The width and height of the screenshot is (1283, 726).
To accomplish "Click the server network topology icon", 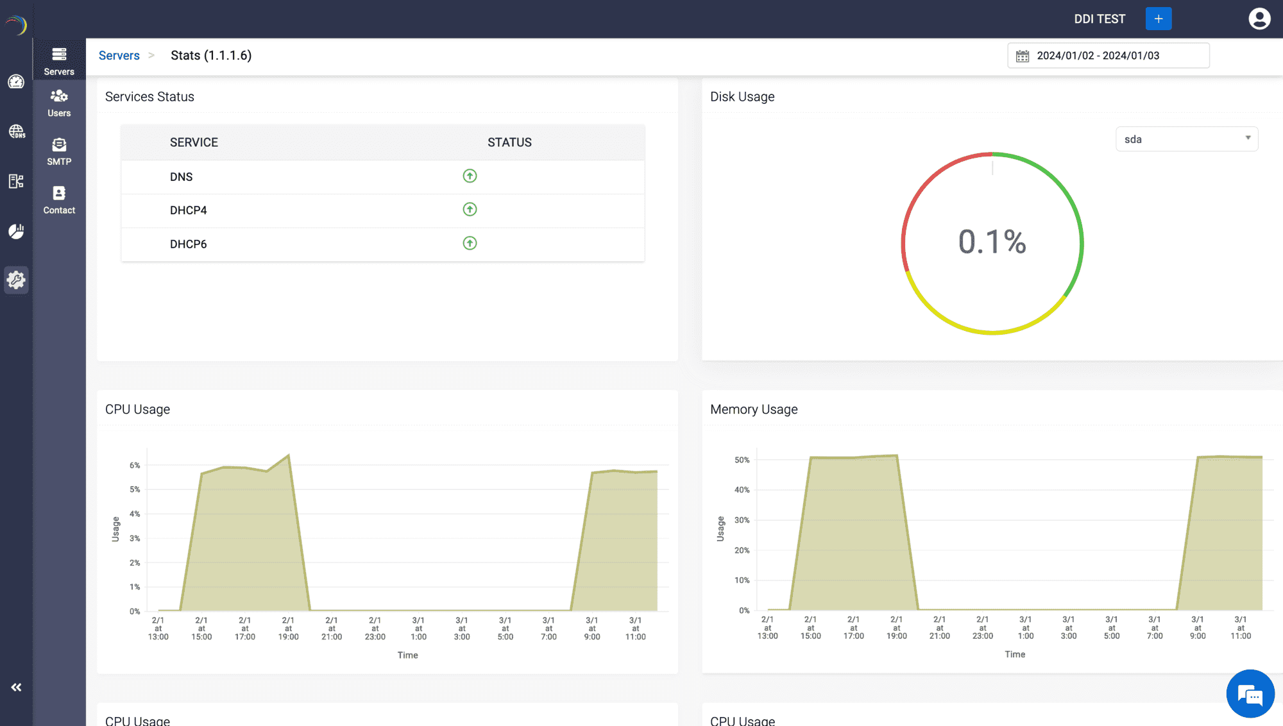I will coord(16,181).
